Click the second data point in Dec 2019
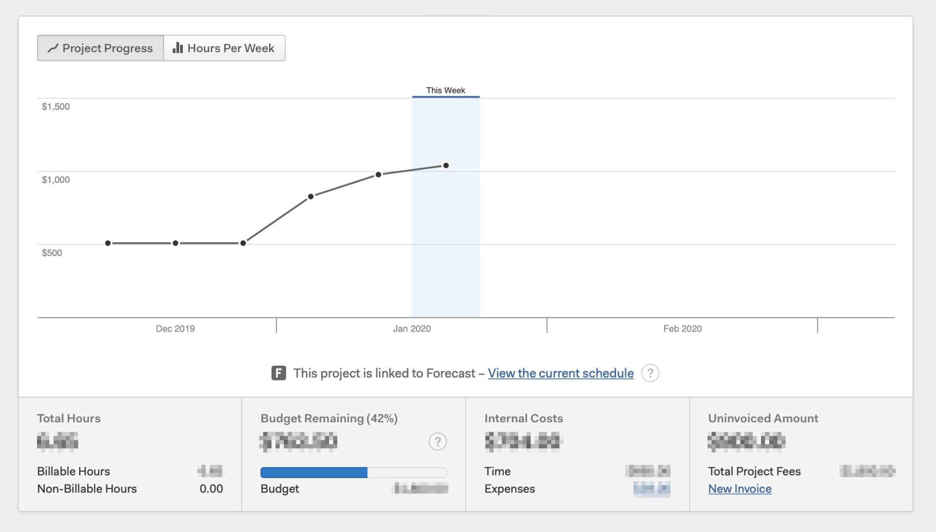The width and height of the screenshot is (936, 532). pos(175,243)
